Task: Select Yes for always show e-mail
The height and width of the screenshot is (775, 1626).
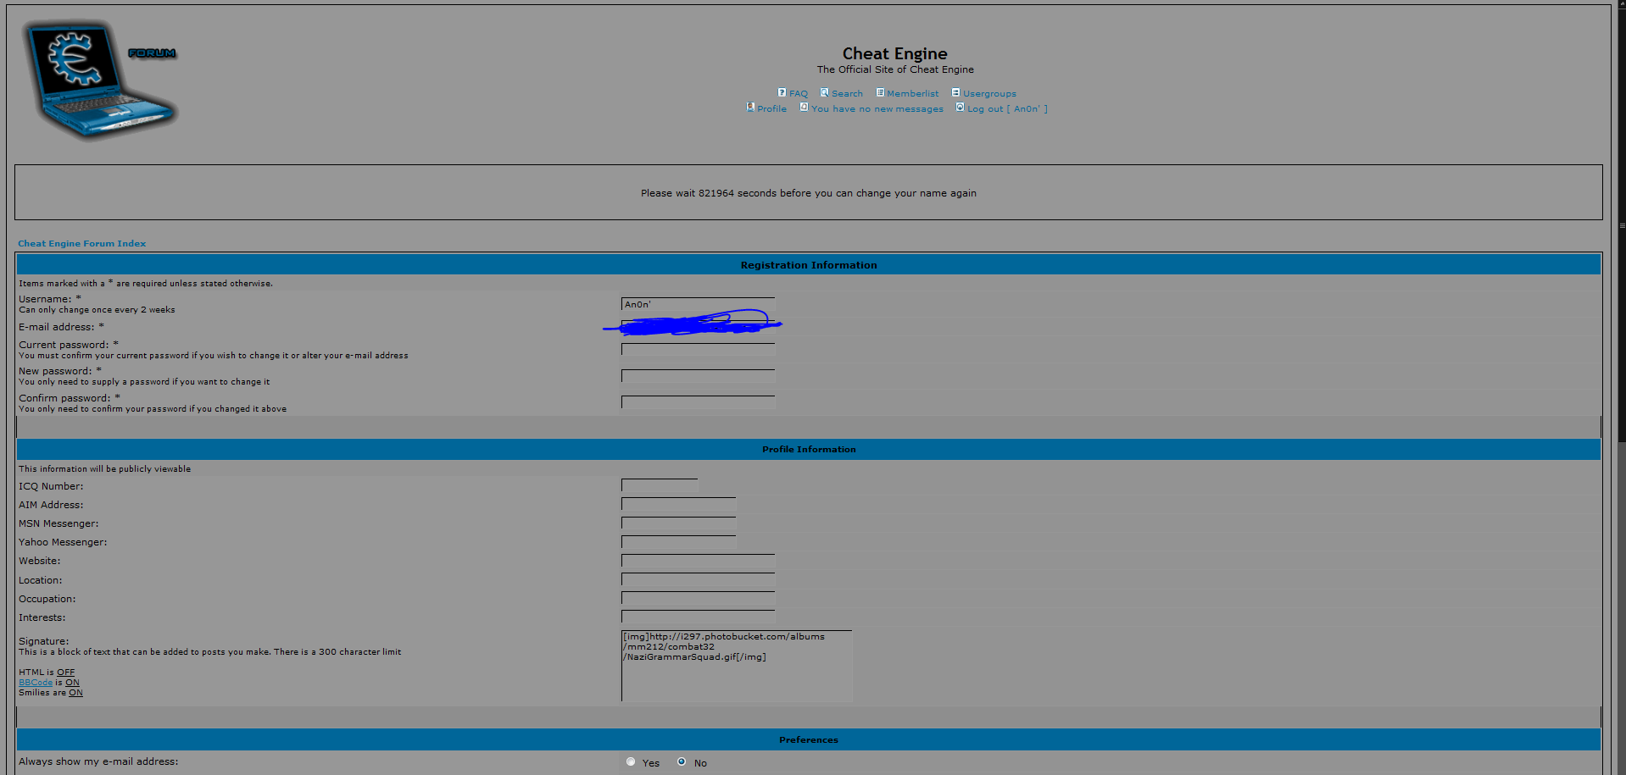Action: 631,761
